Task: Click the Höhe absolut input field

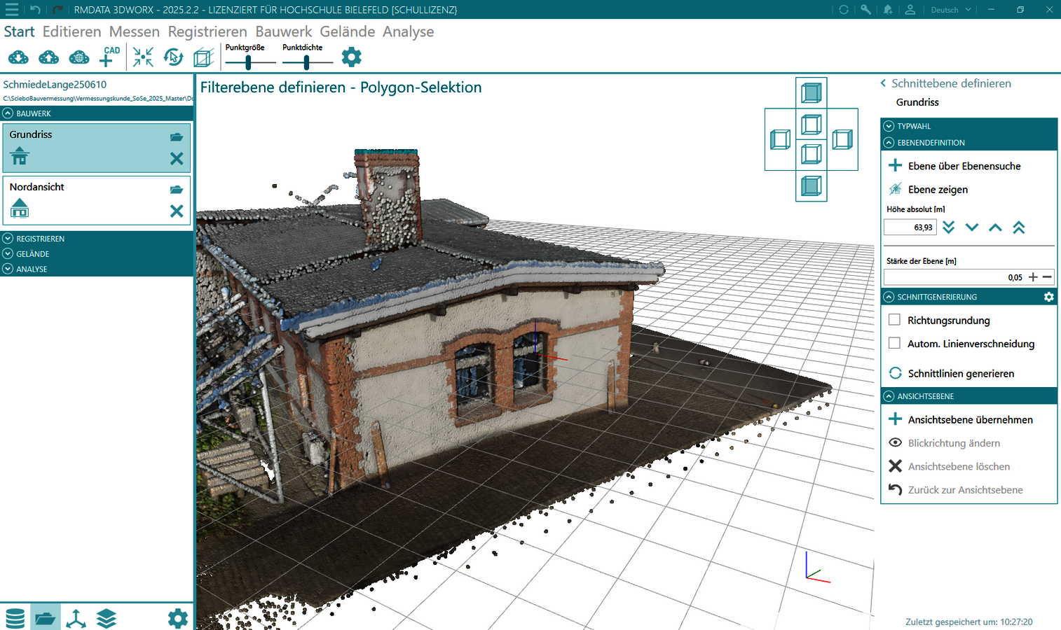Action: pyautogui.click(x=910, y=227)
